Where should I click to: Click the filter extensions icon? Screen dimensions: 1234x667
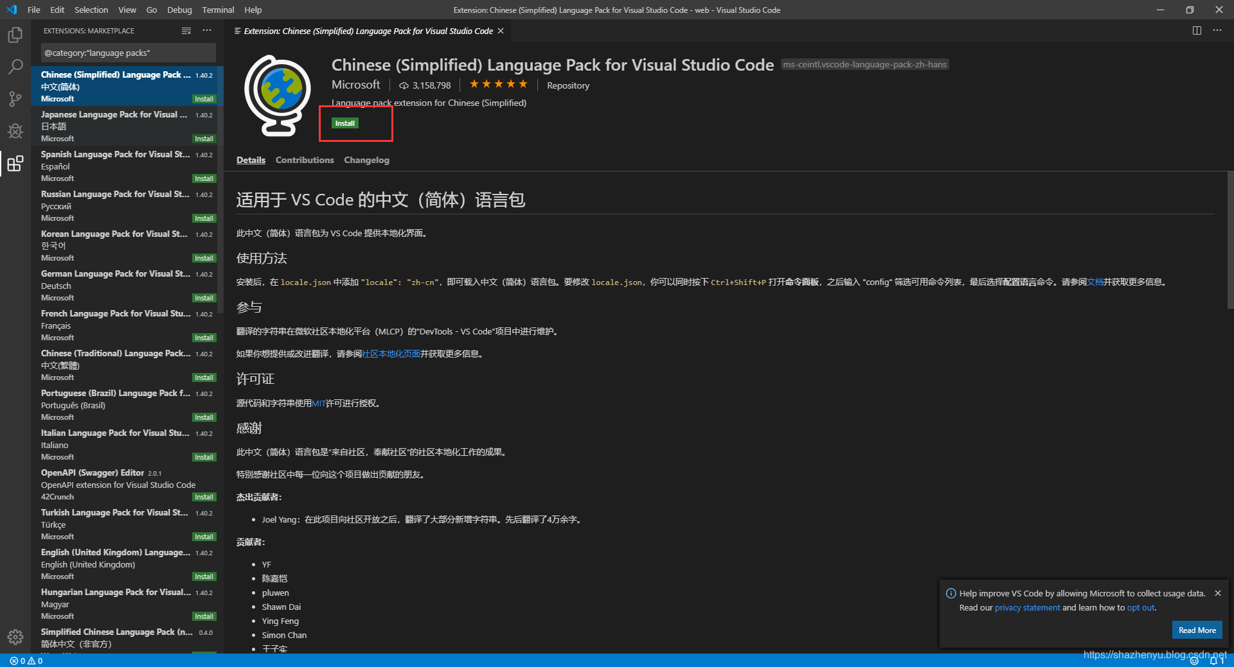(186, 30)
